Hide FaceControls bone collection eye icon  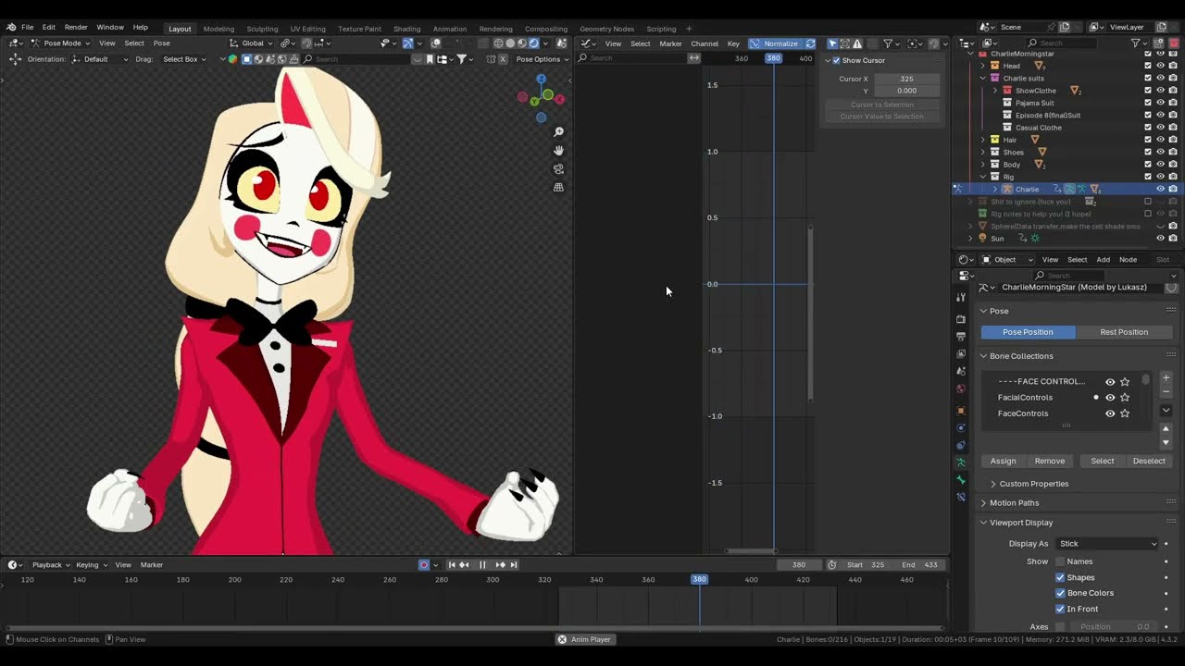[x=1110, y=413]
